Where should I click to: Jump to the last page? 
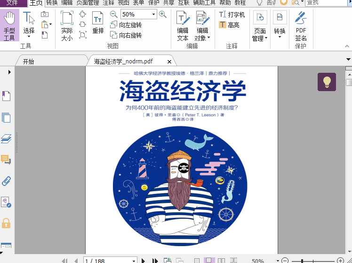pos(155,261)
